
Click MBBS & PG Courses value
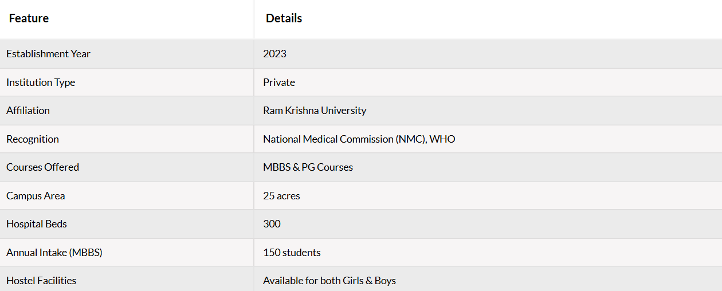click(x=308, y=167)
